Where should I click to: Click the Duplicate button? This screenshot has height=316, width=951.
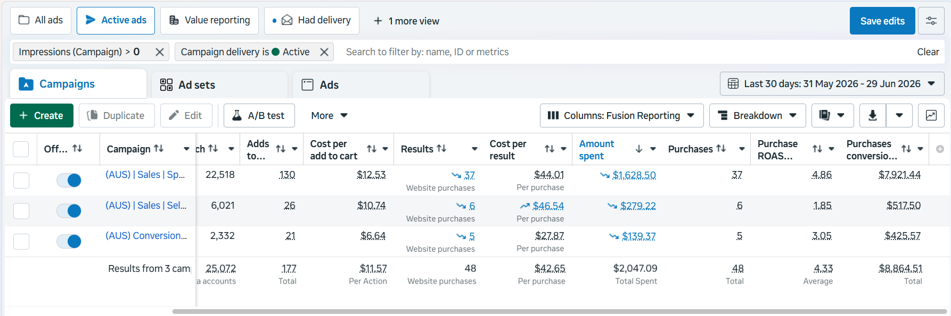pyautogui.click(x=117, y=115)
